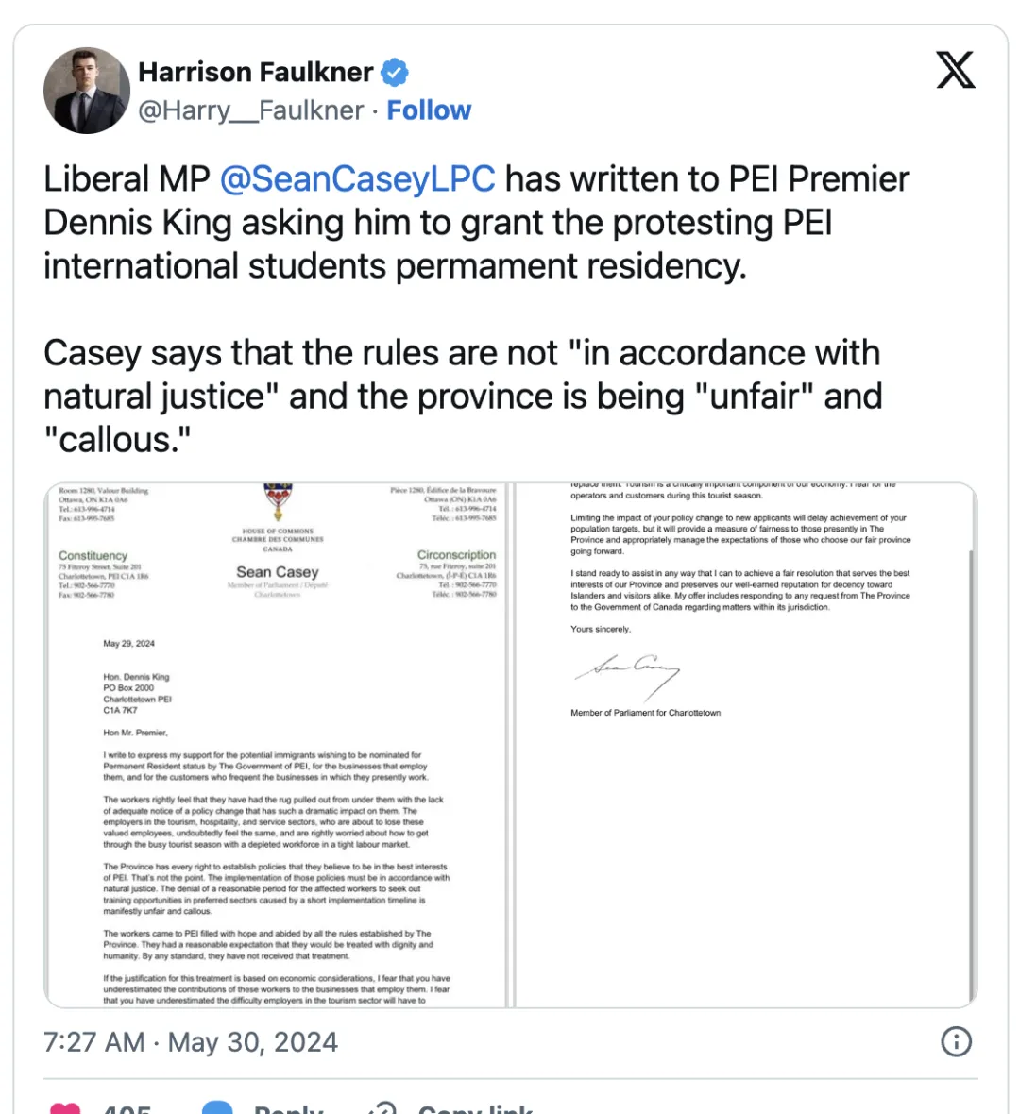Click the House of Commons crest in letter
This screenshot has height=1114, width=1020.
click(x=278, y=501)
